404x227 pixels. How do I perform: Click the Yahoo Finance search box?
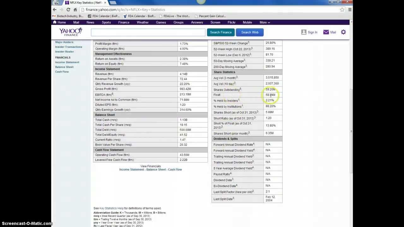pos(148,32)
